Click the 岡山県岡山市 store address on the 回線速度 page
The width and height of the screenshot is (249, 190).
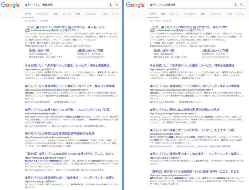point(184,46)
